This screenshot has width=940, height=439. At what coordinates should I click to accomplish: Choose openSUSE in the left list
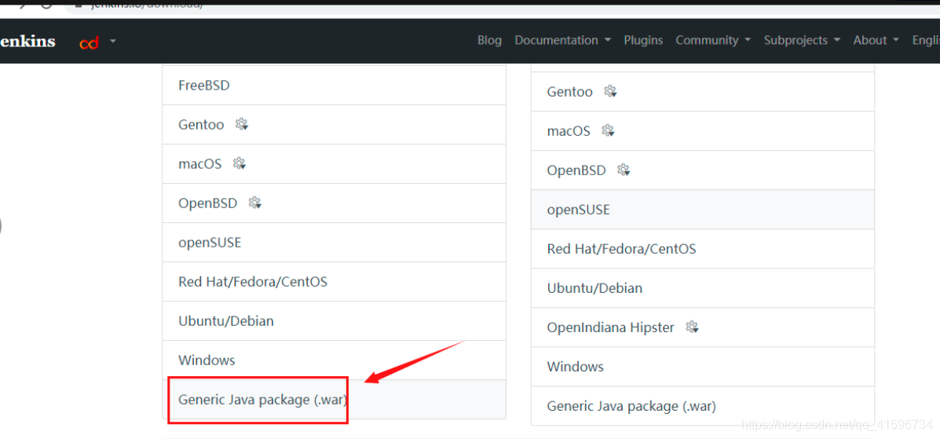click(334, 243)
